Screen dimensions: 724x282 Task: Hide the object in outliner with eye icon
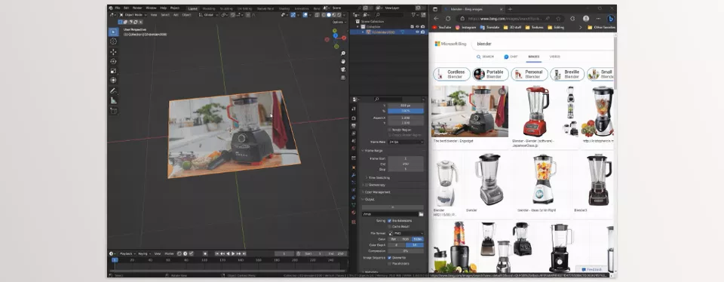tap(417, 32)
